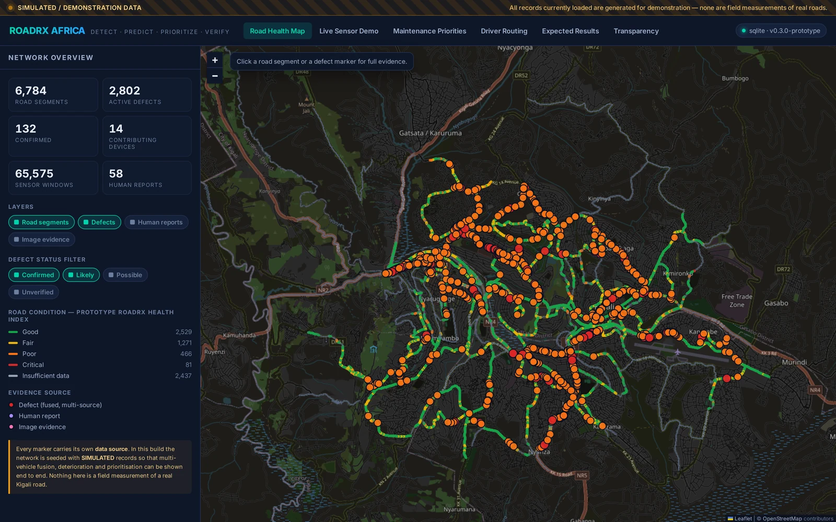Image resolution: width=836 pixels, height=522 pixels.
Task: Click the red Defect fused legend dot
Action: click(x=11, y=405)
